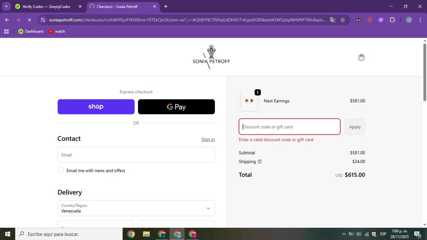Click the Nest Earrings product thumbnail
This screenshot has width=427, height=240.
tap(249, 101)
